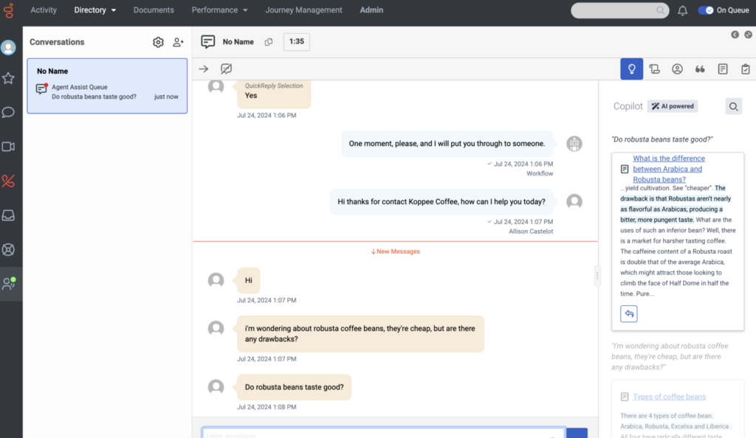Open the Directory dropdown
Image resolution: width=756 pixels, height=438 pixels.
click(94, 10)
